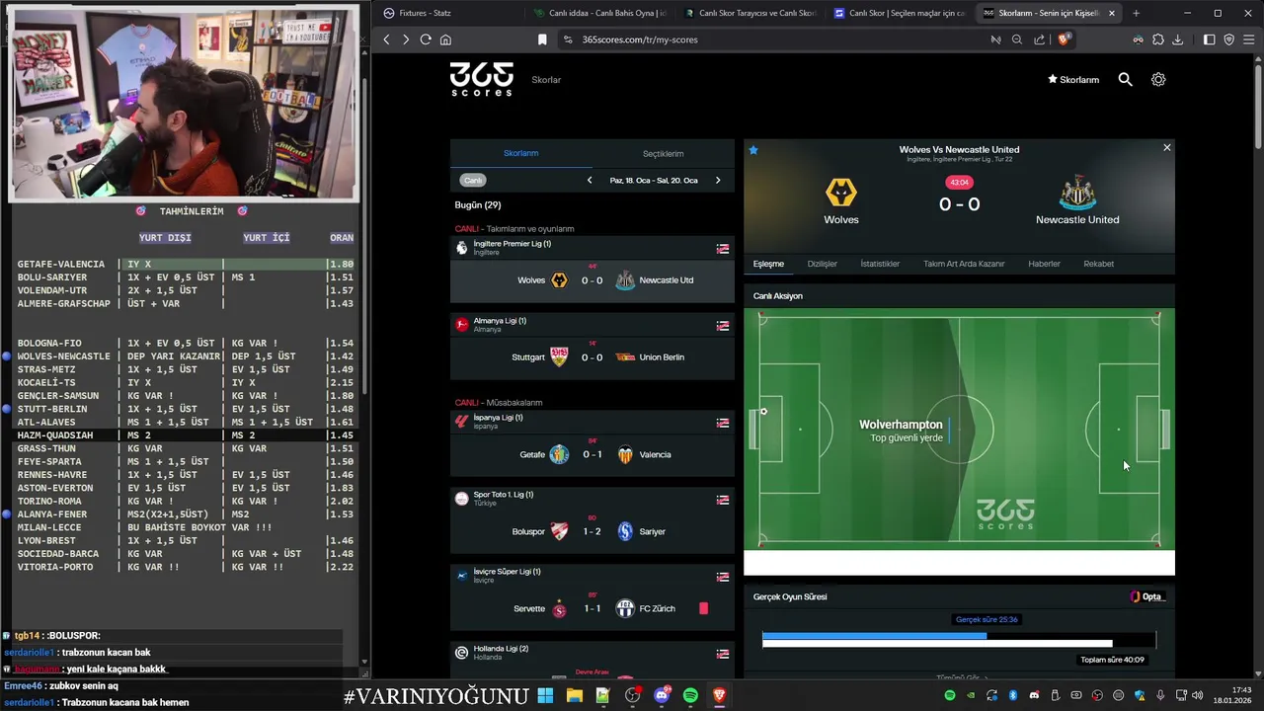Screen dimensions: 1264x711
Task: Toggle the Canlı live filter
Action: click(473, 180)
